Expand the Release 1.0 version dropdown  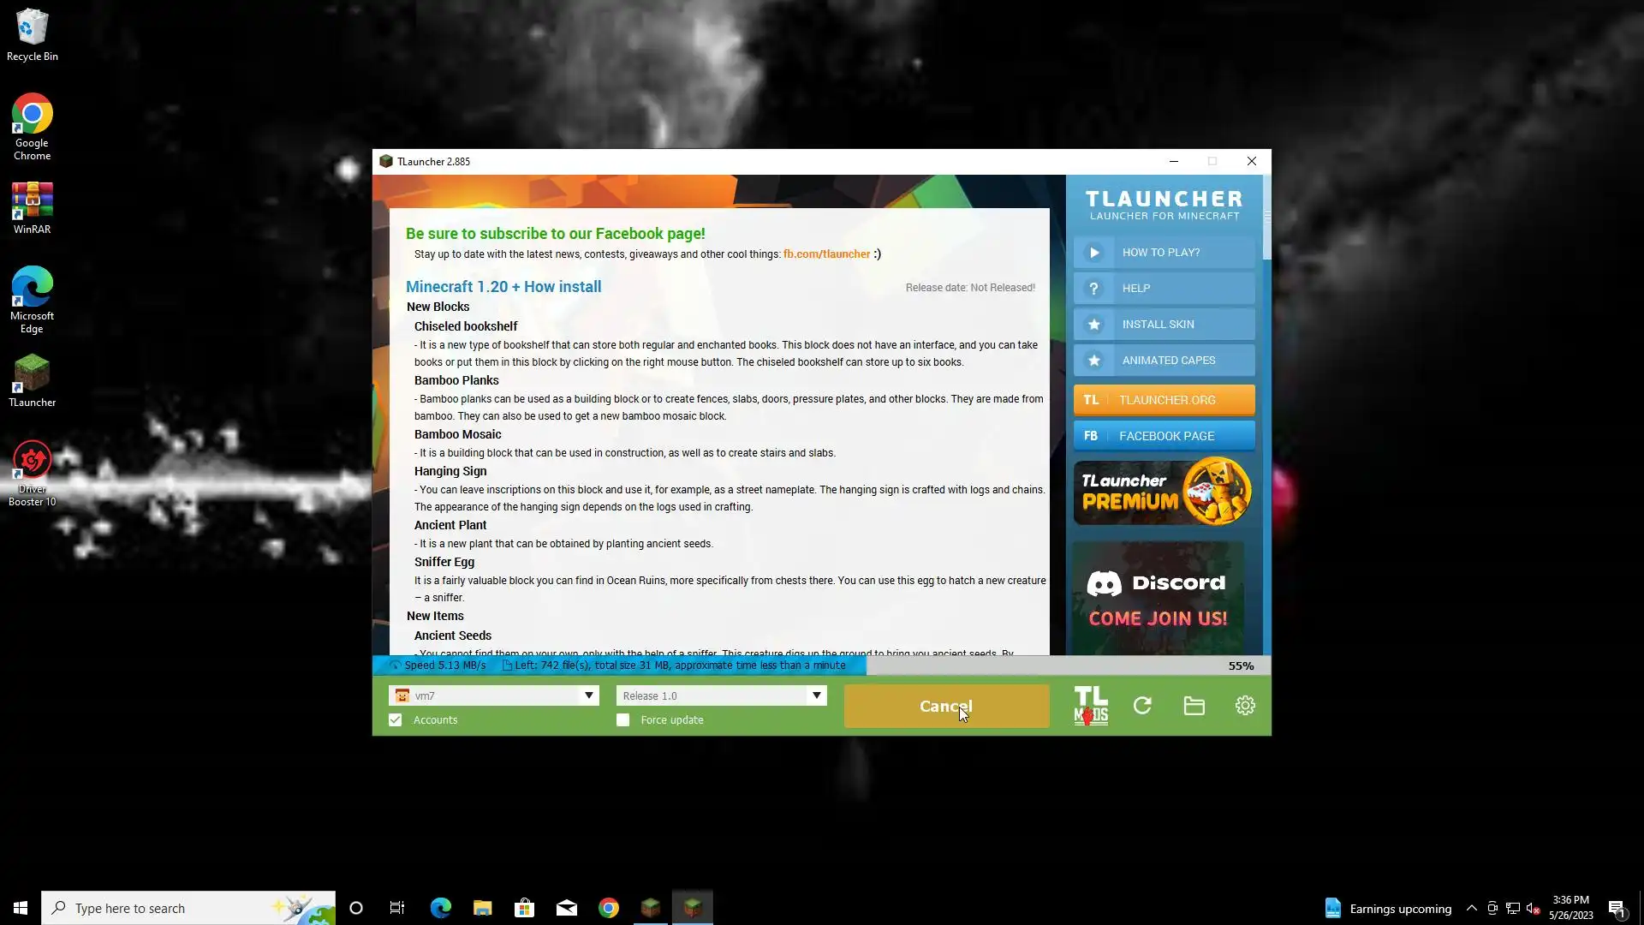point(816,695)
